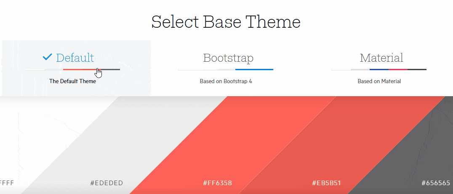The height and width of the screenshot is (194, 453).
Task: Click the Default theme color strip
Action: pos(73,69)
